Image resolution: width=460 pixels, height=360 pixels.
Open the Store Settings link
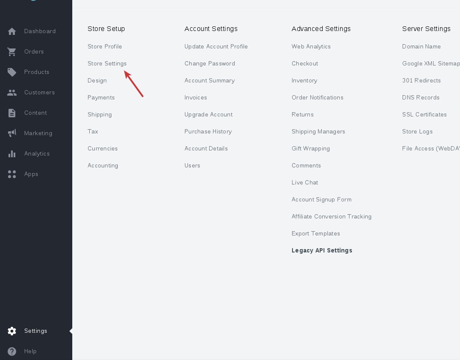[x=107, y=64]
